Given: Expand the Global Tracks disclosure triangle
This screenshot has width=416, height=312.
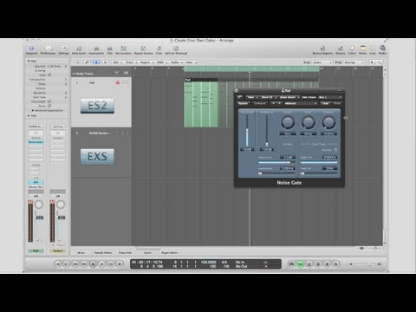Looking at the screenshot, I should coord(74,74).
